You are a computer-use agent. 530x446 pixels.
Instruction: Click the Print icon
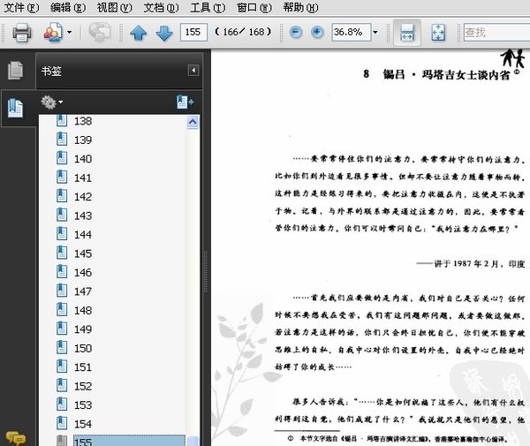(22, 33)
